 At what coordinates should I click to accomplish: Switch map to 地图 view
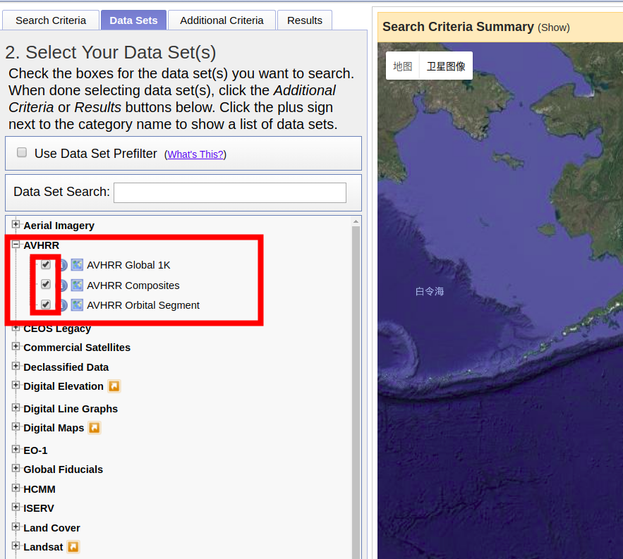[x=402, y=66]
